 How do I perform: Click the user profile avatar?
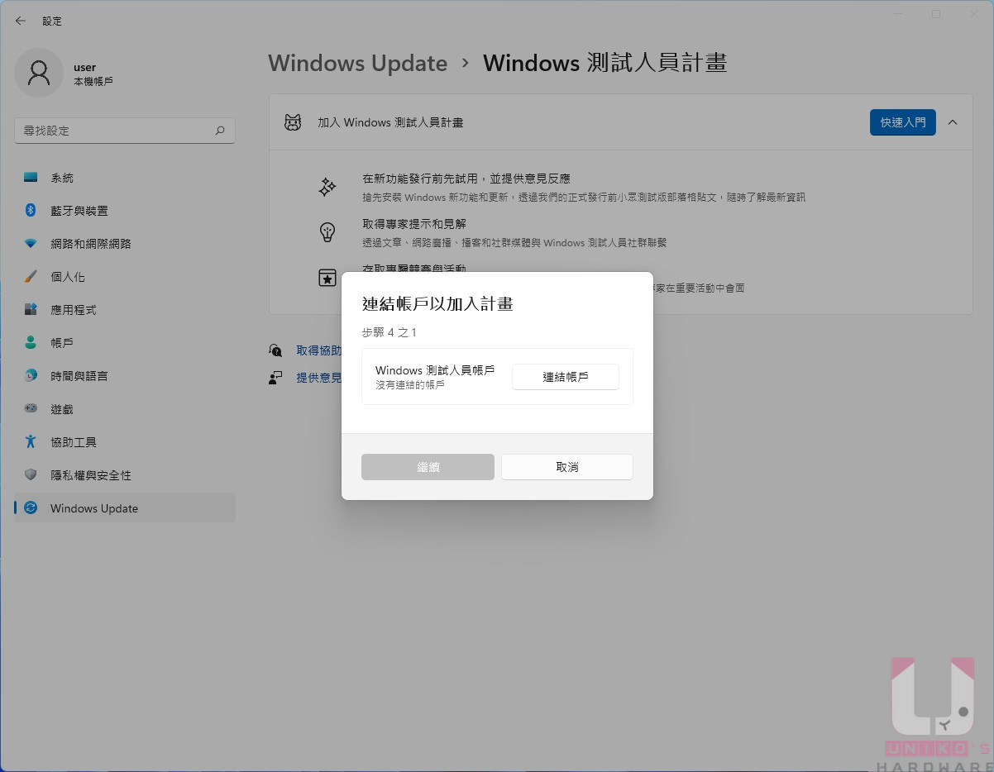tap(39, 73)
